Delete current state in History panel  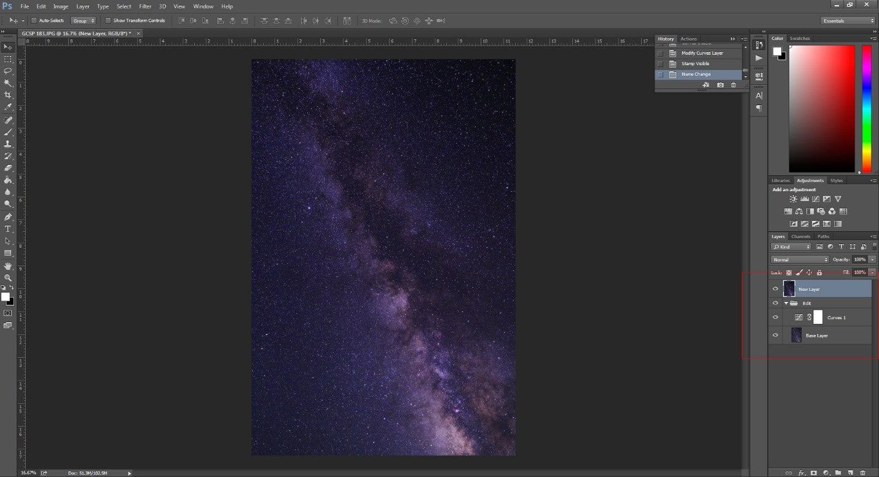[733, 85]
